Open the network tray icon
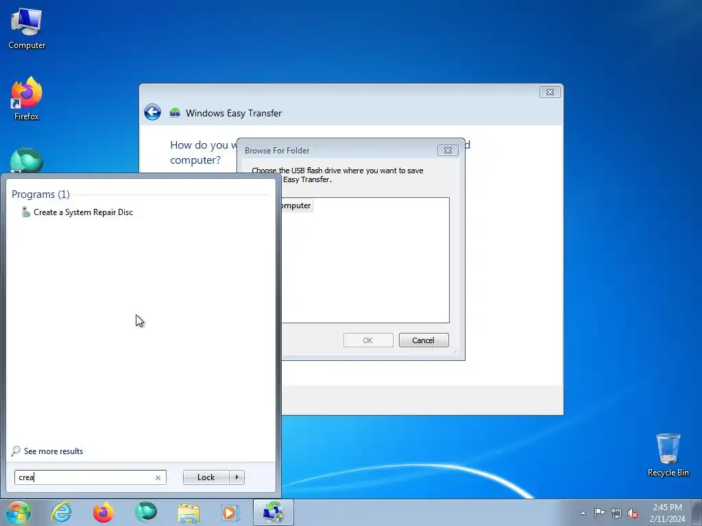 [x=616, y=513]
